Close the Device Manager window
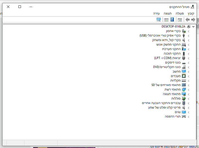This screenshot has width=199, height=148. pyautogui.click(x=8, y=7)
